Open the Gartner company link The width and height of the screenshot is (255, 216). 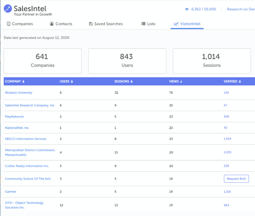coord(11,192)
